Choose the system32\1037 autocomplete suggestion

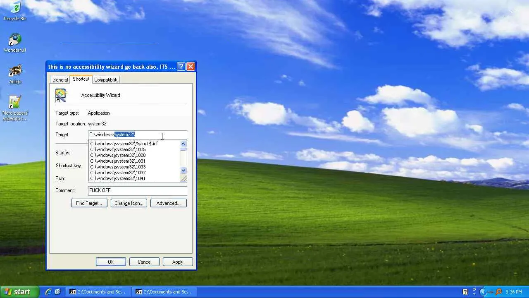click(x=135, y=173)
